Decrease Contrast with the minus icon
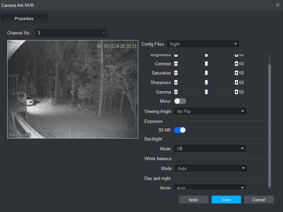The image size is (283, 212). [x=176, y=64]
